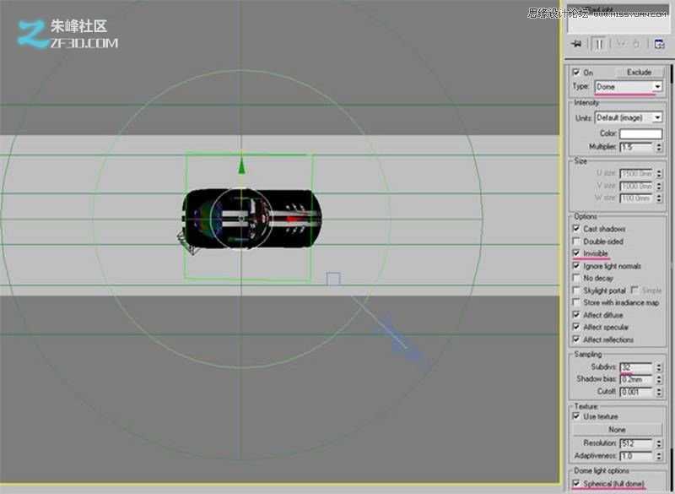675x494 pixels.
Task: Open the light Type dropdown
Action: [628, 87]
